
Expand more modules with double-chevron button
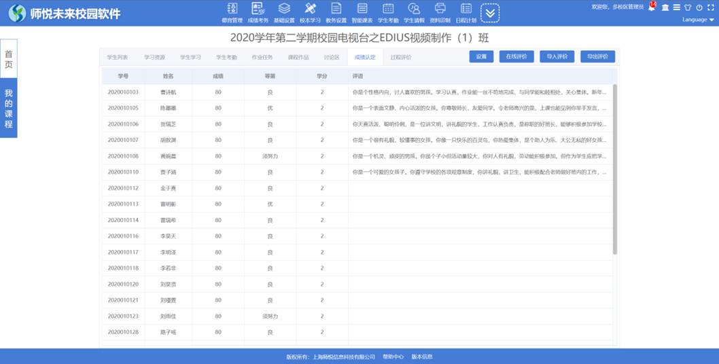[x=490, y=13]
